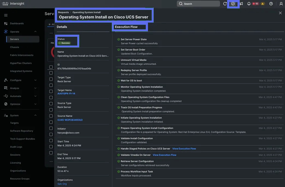Open target name AA01SPK-FI-14 link
The width and height of the screenshot is (285, 187).
(66, 93)
